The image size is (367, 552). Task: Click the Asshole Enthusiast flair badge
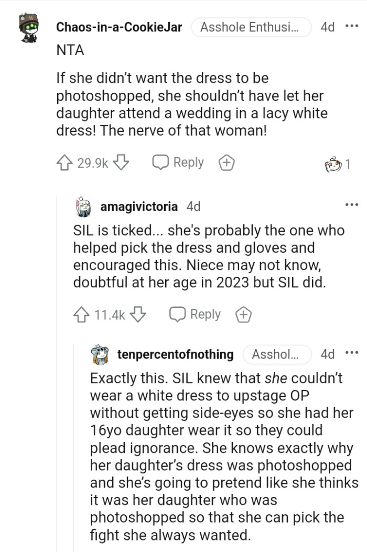[x=251, y=27]
